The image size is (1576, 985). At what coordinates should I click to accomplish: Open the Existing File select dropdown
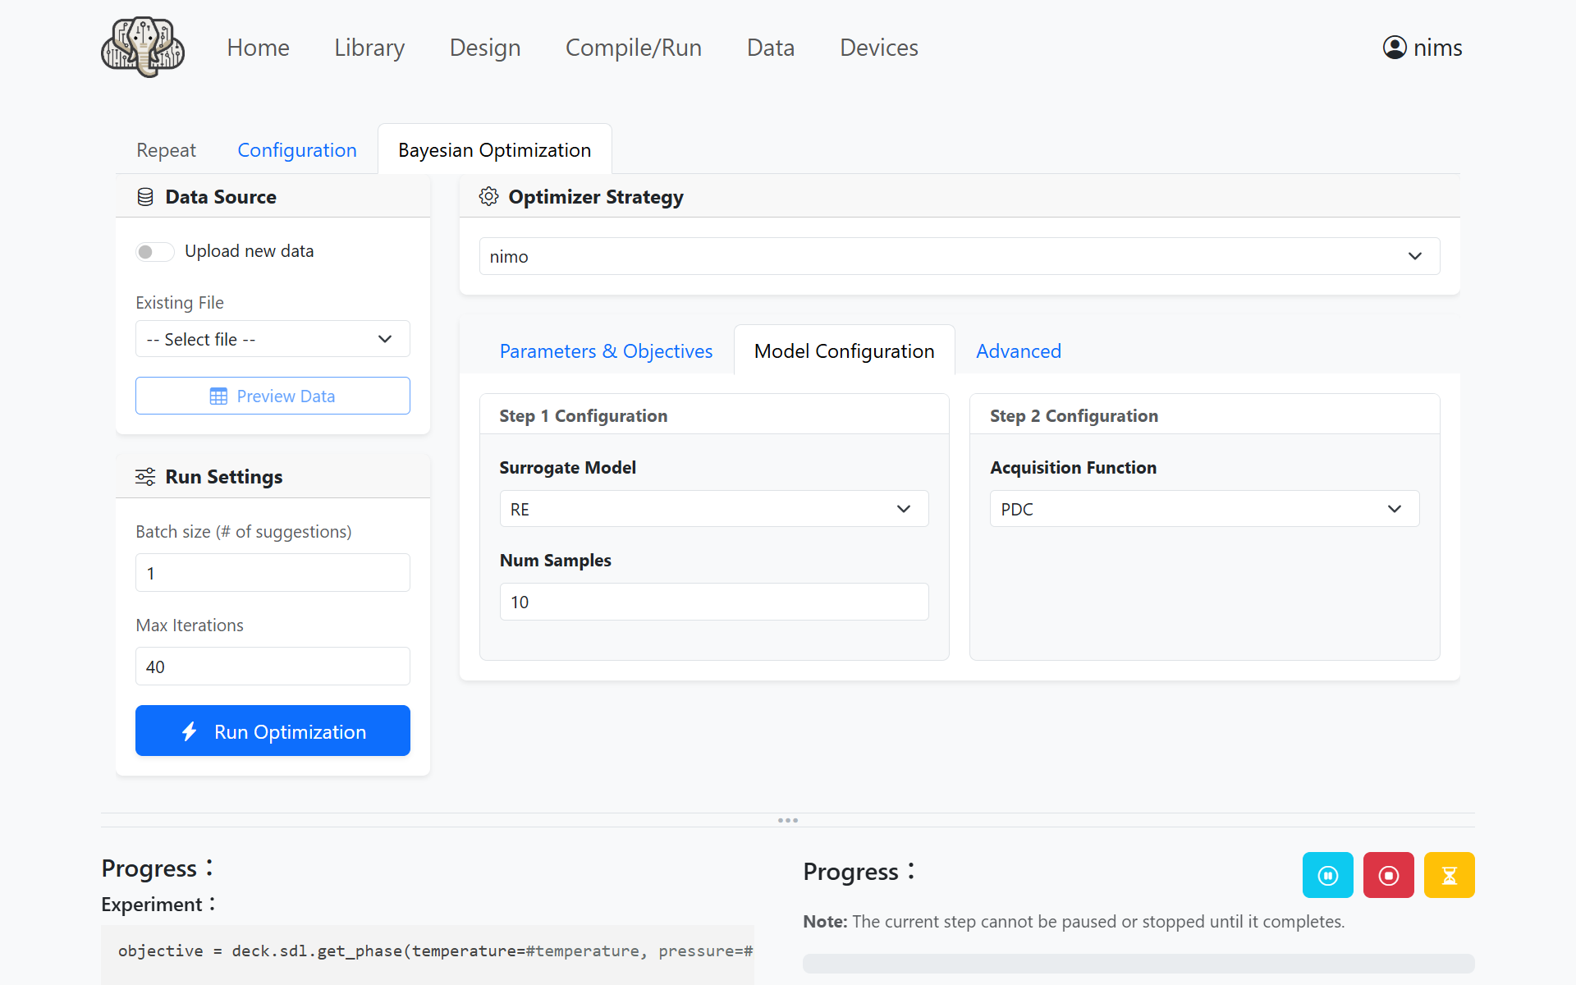click(x=273, y=339)
